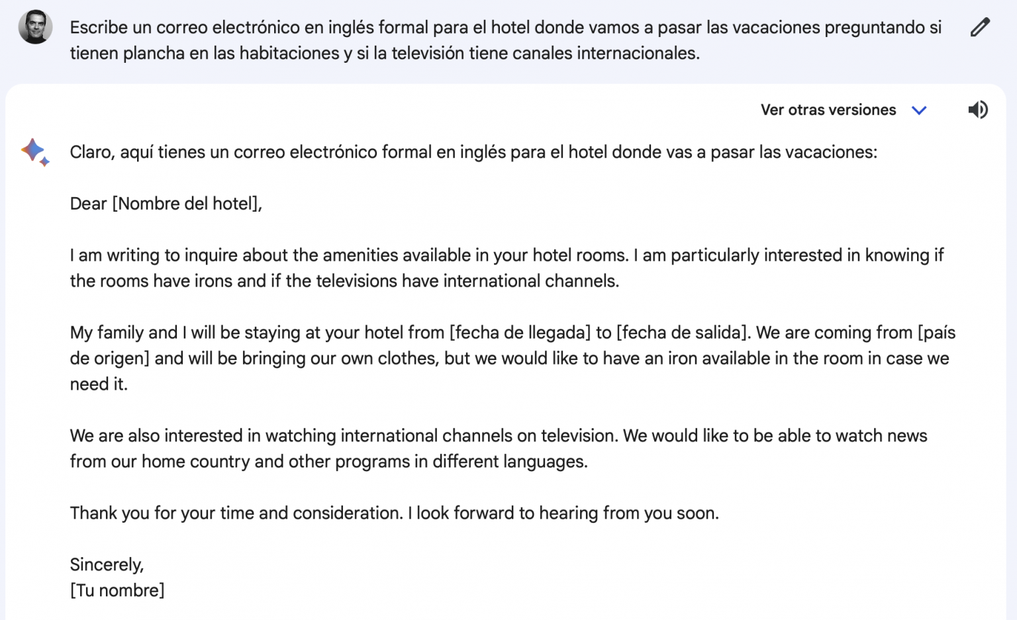Click the user profile avatar photo
1017x620 pixels.
(x=35, y=27)
